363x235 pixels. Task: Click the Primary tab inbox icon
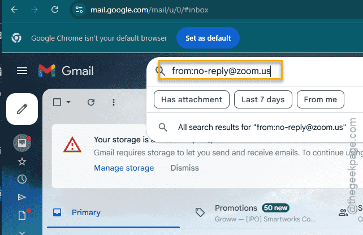tap(57, 212)
